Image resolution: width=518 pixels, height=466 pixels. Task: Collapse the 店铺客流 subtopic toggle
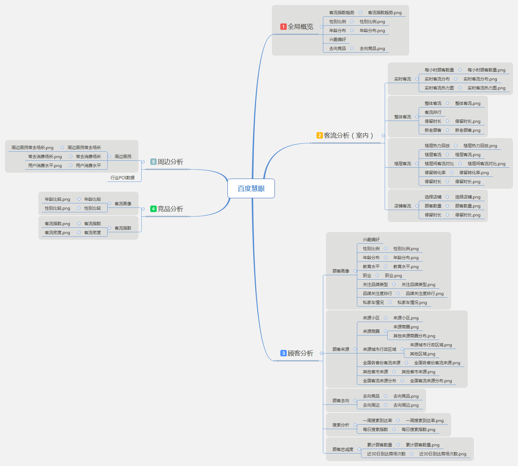[x=417, y=206]
